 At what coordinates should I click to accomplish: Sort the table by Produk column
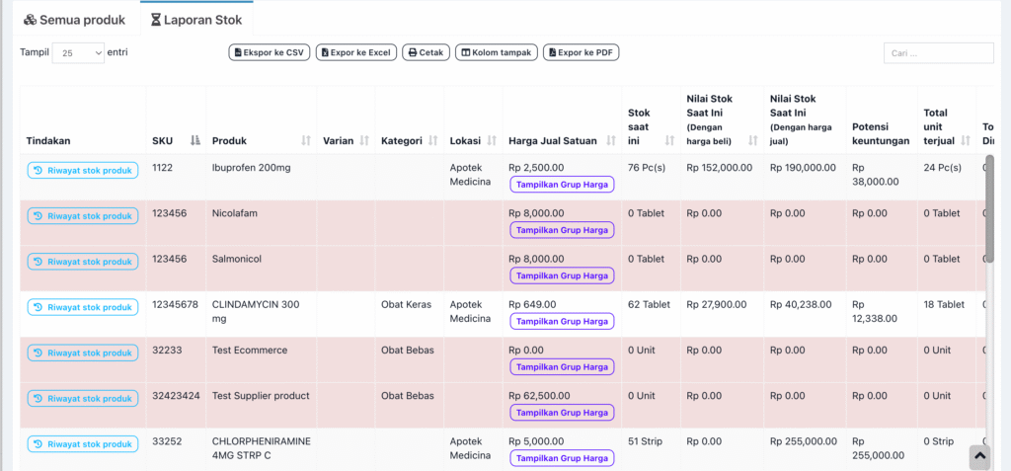305,141
